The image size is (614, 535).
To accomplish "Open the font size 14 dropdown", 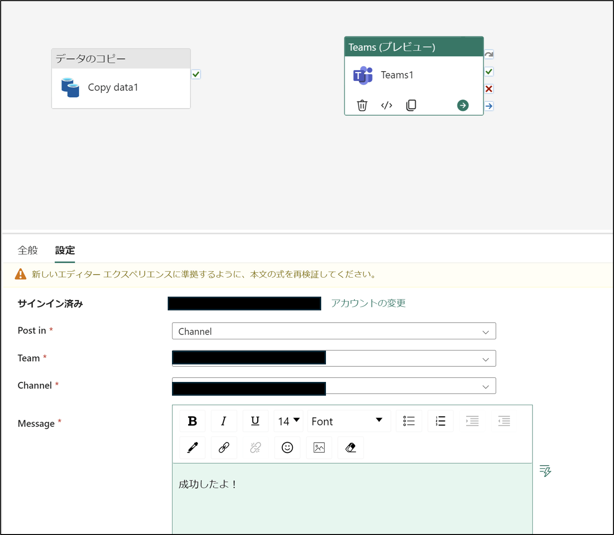I will pos(289,421).
